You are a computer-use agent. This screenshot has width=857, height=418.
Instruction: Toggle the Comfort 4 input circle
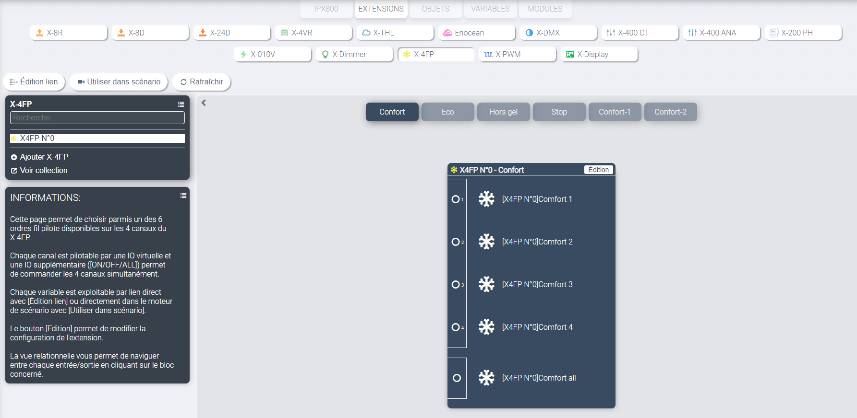[x=456, y=327]
